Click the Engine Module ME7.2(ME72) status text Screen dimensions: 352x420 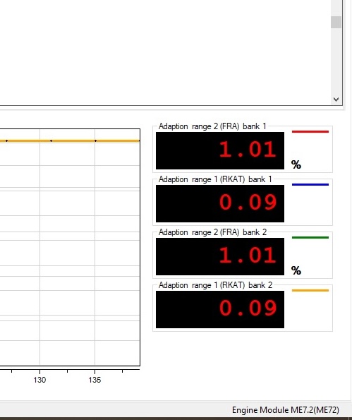286,410
